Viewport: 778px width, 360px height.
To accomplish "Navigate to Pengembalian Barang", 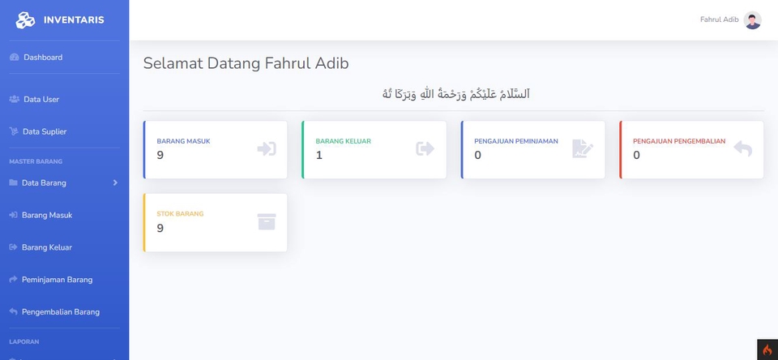I will 60,311.
